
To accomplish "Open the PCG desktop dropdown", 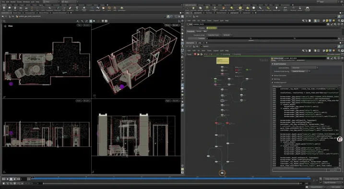I will click(51, 2).
